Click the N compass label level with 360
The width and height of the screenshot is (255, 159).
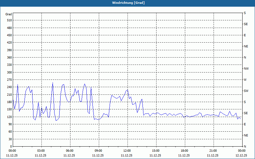pos(245,58)
